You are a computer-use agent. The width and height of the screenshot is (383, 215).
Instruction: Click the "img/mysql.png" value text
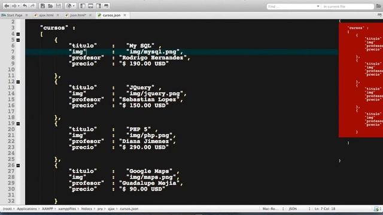click(153, 52)
